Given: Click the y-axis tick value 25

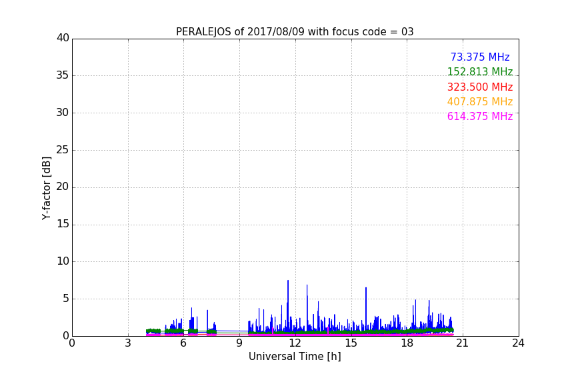Looking at the screenshot, I should pyautogui.click(x=63, y=149).
